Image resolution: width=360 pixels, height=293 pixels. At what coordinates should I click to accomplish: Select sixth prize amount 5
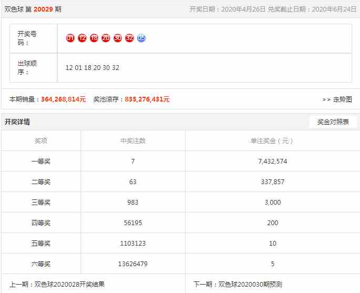coord(273,264)
